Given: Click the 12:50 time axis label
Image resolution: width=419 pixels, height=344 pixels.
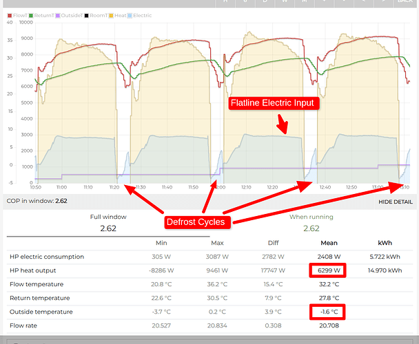Looking at the screenshot, I should (x=351, y=187).
